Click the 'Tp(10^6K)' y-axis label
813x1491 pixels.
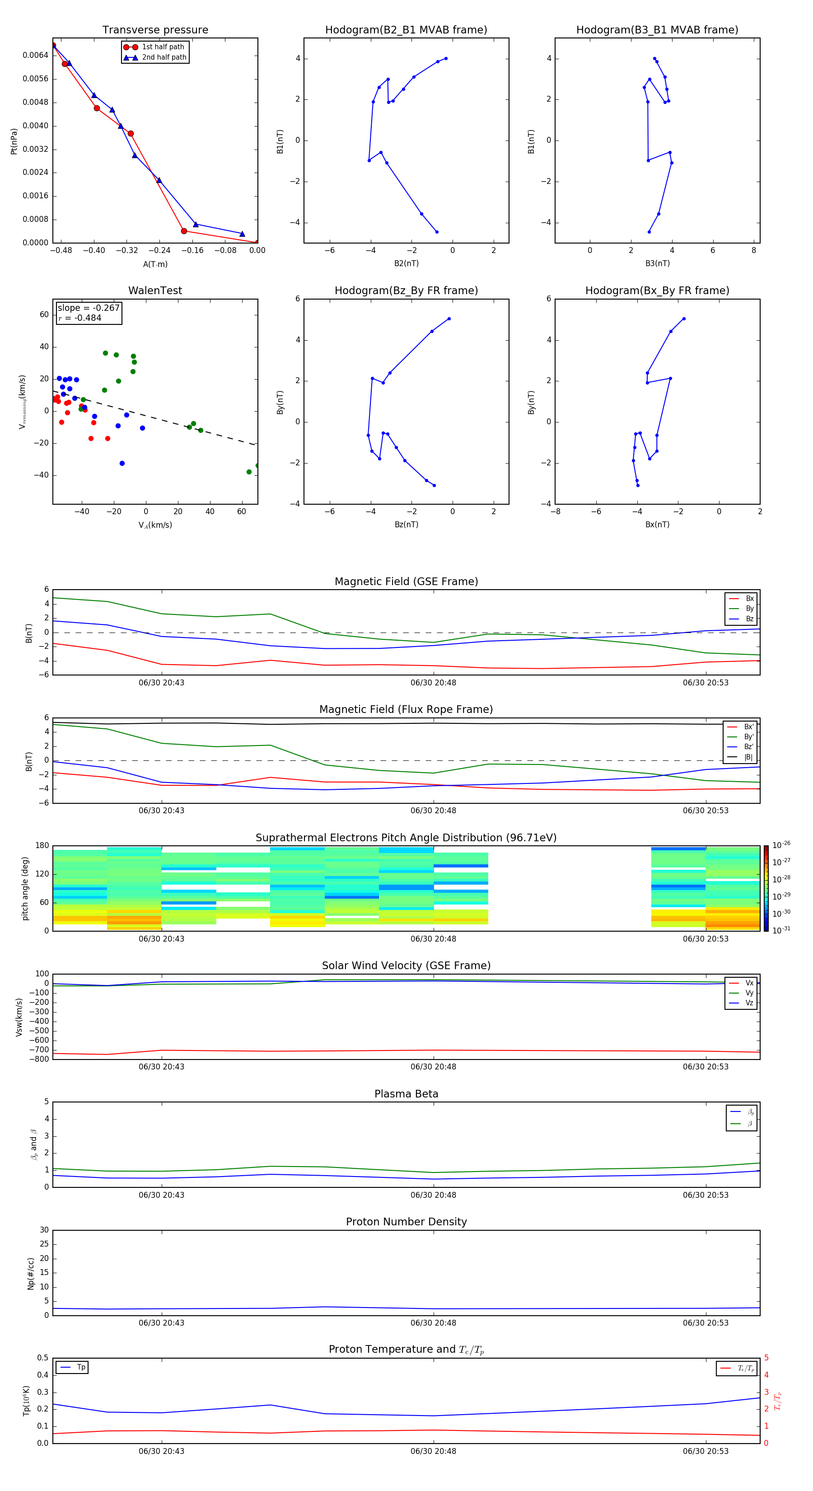point(26,1401)
